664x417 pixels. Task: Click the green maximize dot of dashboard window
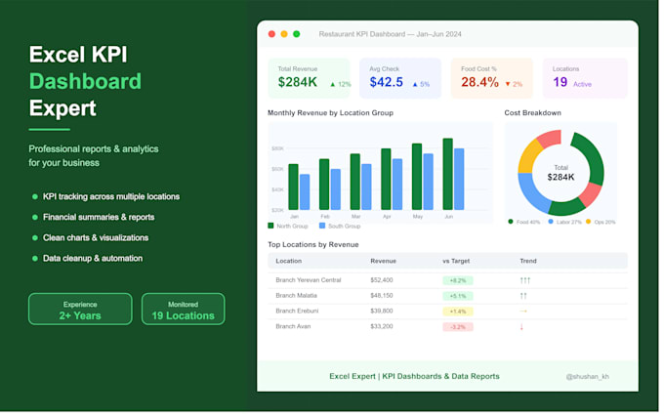click(297, 34)
